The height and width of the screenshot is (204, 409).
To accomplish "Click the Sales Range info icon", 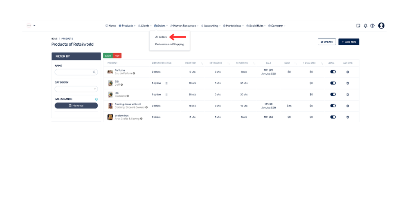I will pyautogui.click(x=97, y=99).
